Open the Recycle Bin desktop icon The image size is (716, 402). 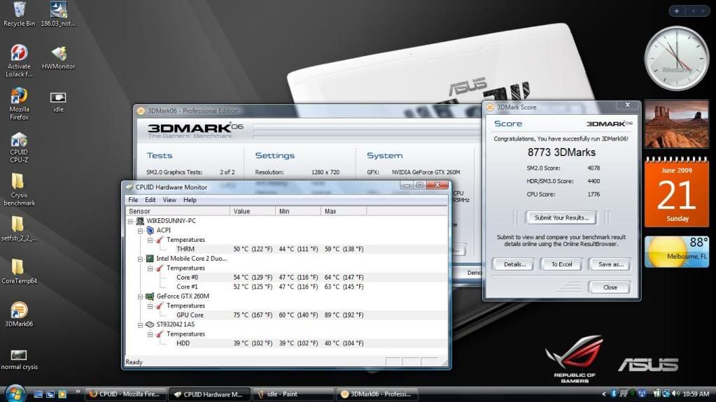[19, 14]
